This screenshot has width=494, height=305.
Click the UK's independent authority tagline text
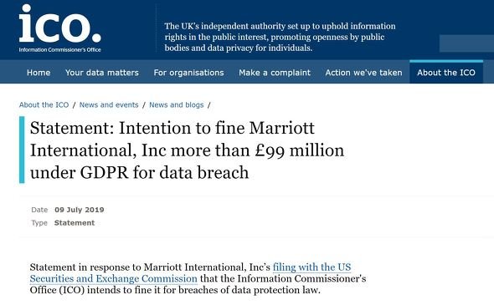(280, 37)
